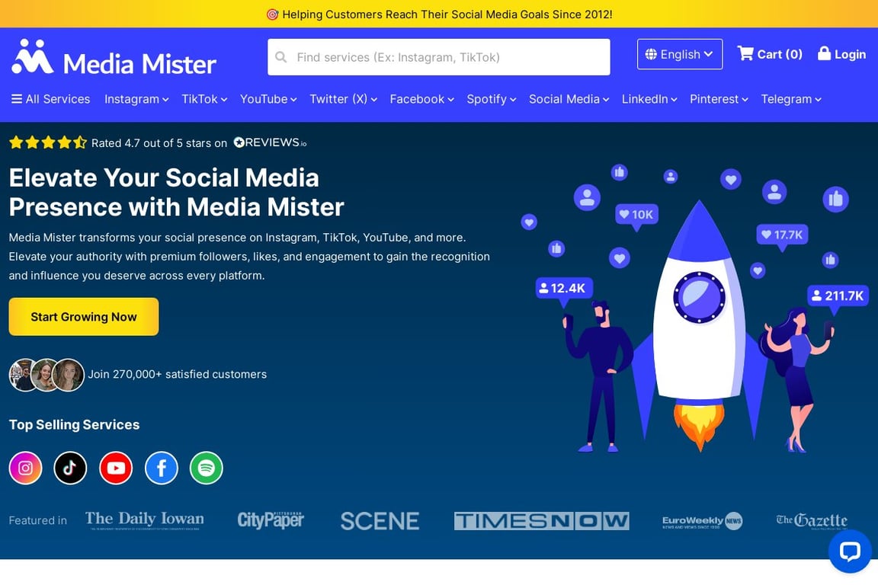This screenshot has width=878, height=585.
Task: Click the Login padlock icon
Action: pos(824,53)
